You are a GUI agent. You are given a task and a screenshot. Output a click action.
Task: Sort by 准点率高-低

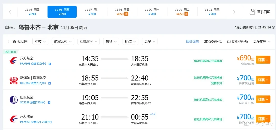click(x=213, y=42)
